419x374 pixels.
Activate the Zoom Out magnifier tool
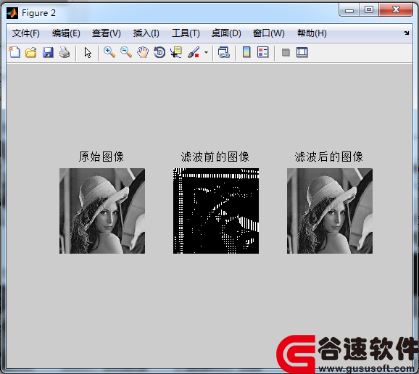[126, 52]
